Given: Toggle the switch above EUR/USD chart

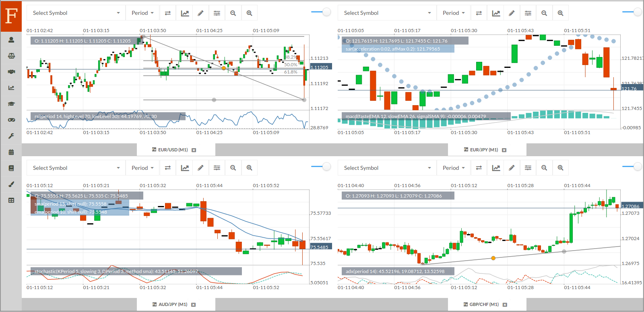Looking at the screenshot, I should [x=321, y=12].
